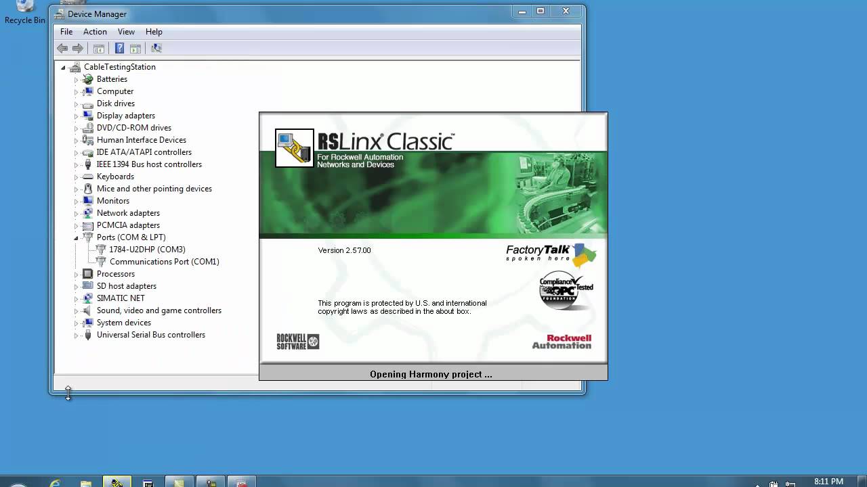This screenshot has width=867, height=487.
Task: Toggle the Show/Hide Action Pane toolbar icon
Action: [x=135, y=48]
